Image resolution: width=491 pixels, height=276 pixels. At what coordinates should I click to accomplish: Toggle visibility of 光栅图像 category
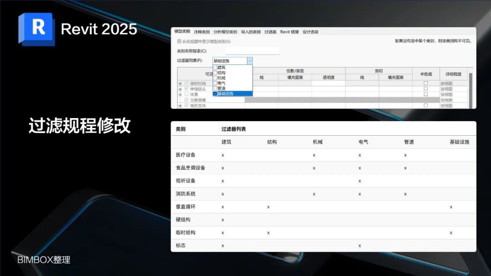pos(186,99)
